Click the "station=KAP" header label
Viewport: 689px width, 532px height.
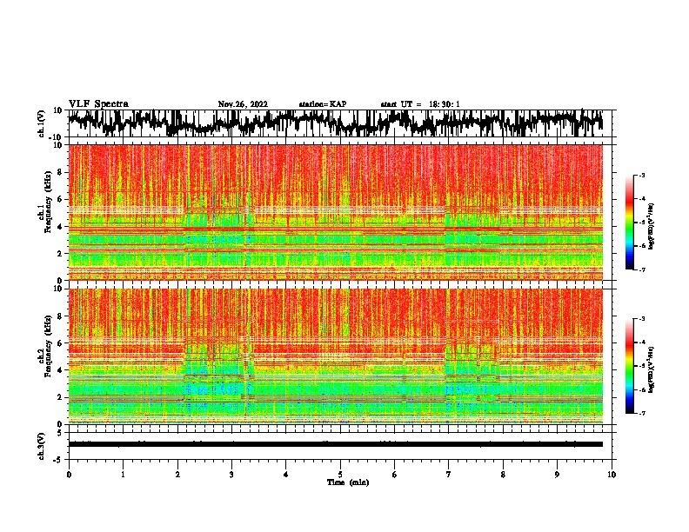(x=323, y=104)
